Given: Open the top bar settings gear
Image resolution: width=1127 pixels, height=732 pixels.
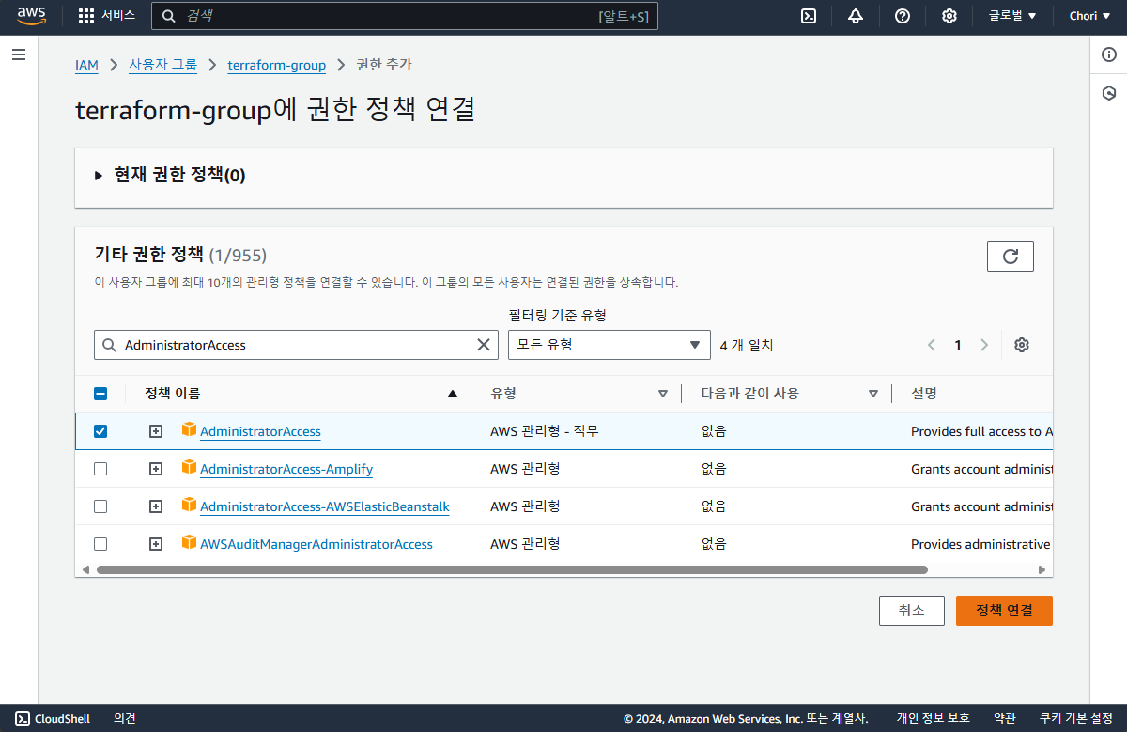Looking at the screenshot, I should tap(949, 16).
